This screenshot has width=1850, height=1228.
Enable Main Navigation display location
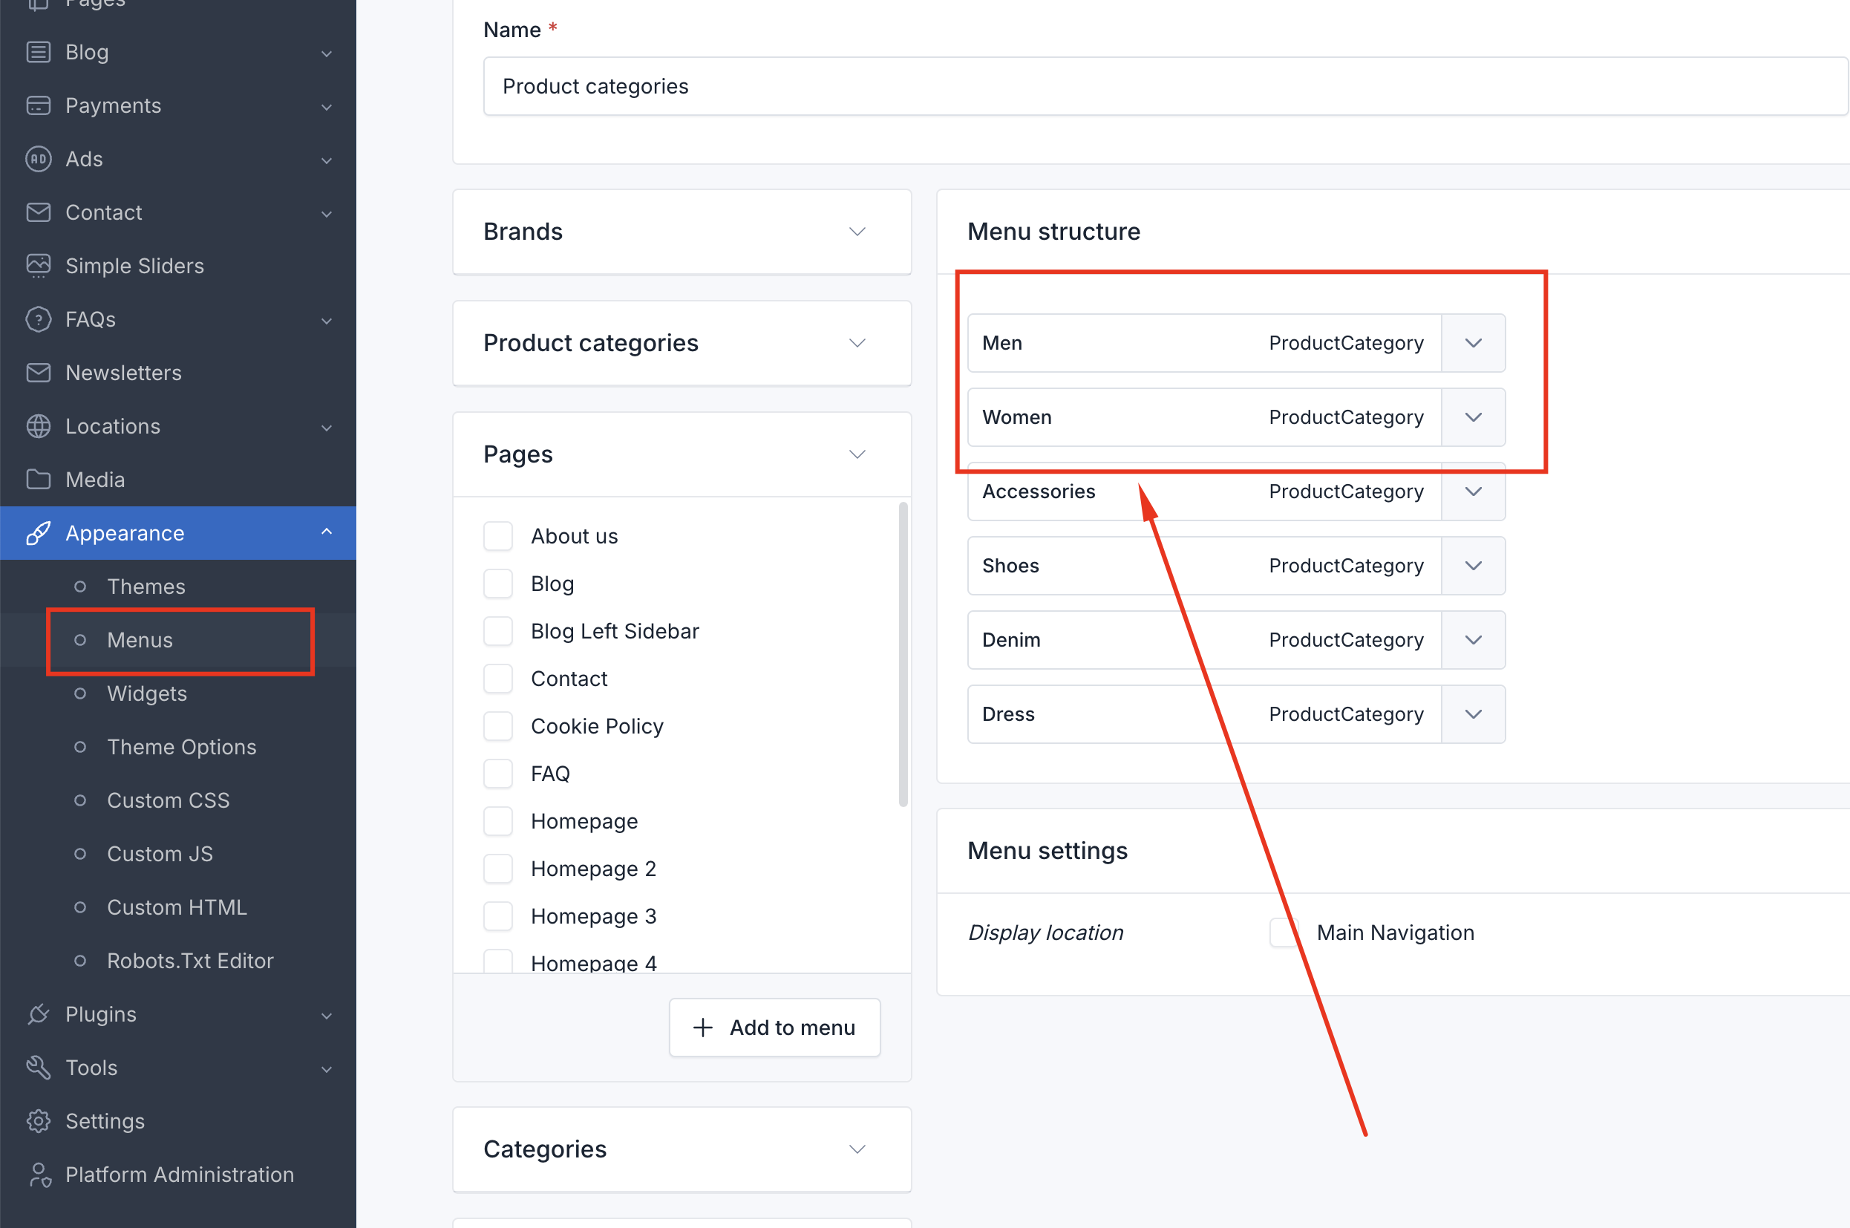tap(1283, 933)
